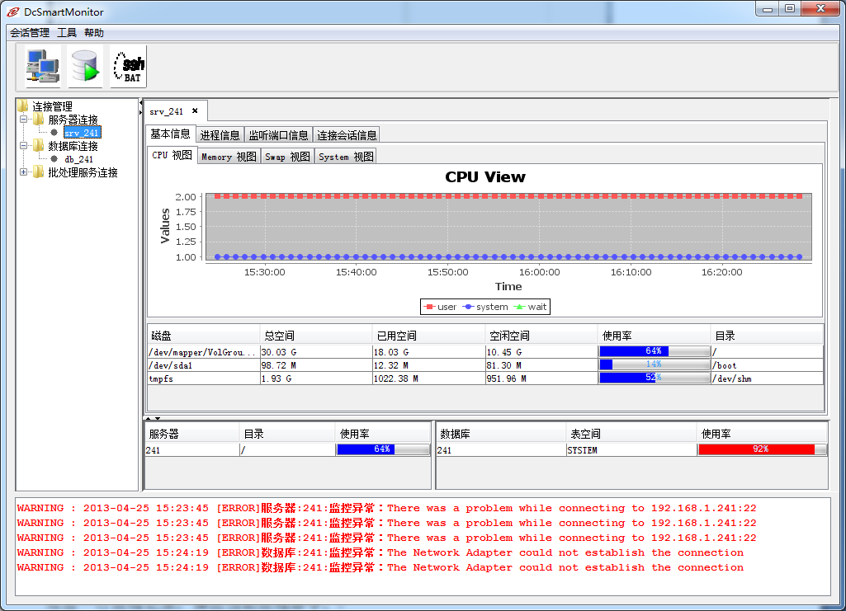Click the 磁盘 column header
Viewport: 846px width, 611px height.
(203, 336)
